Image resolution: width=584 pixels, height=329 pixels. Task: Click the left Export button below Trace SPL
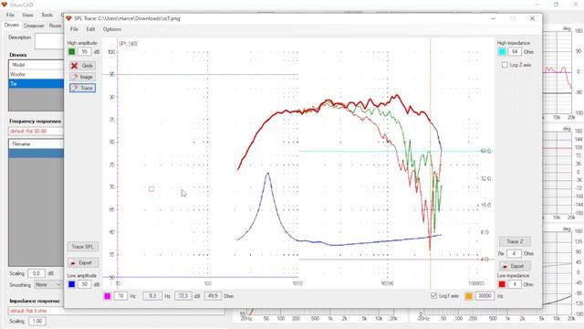83,262
